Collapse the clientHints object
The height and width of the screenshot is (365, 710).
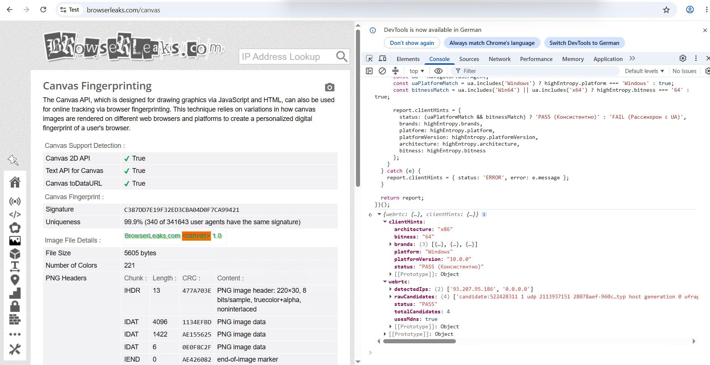385,222
